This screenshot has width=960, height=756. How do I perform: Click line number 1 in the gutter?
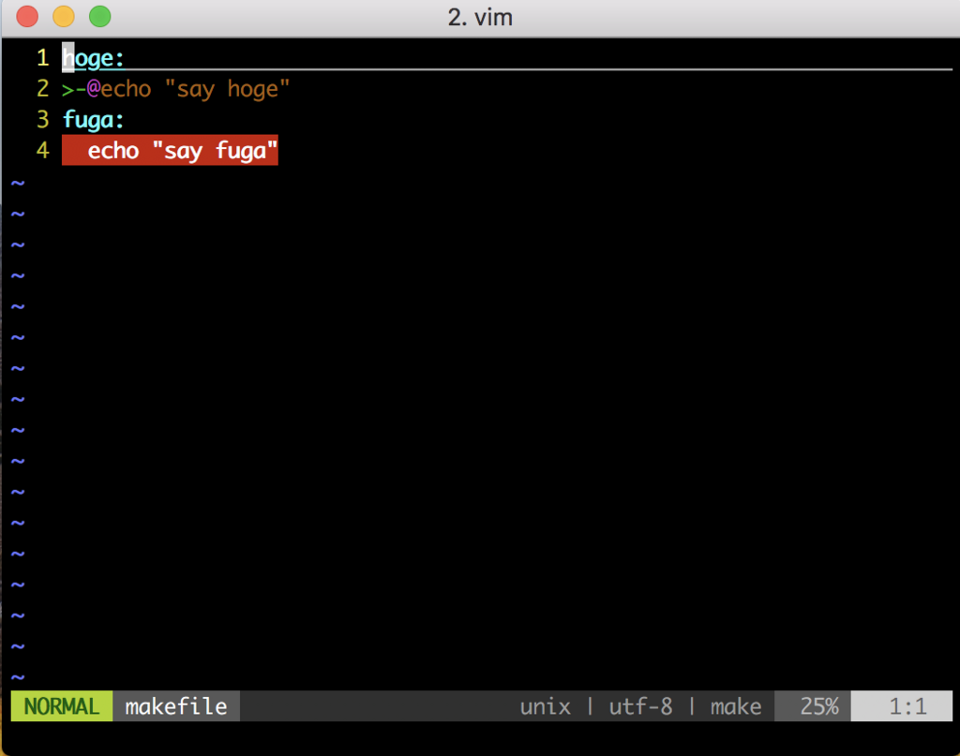pyautogui.click(x=43, y=57)
